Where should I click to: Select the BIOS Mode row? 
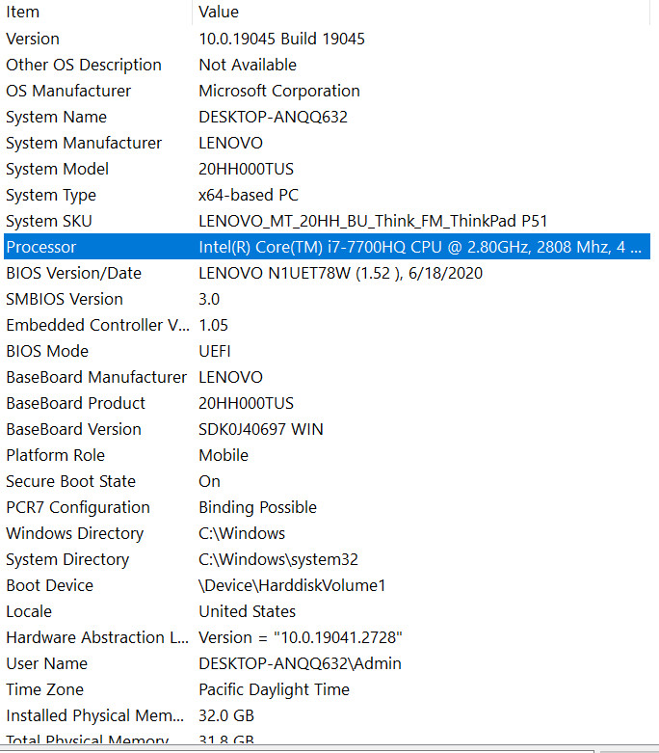click(x=47, y=351)
